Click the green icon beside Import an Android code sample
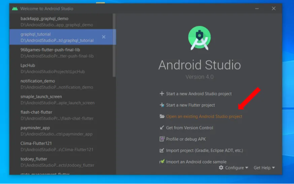This screenshot has height=184, width=294. (162, 162)
